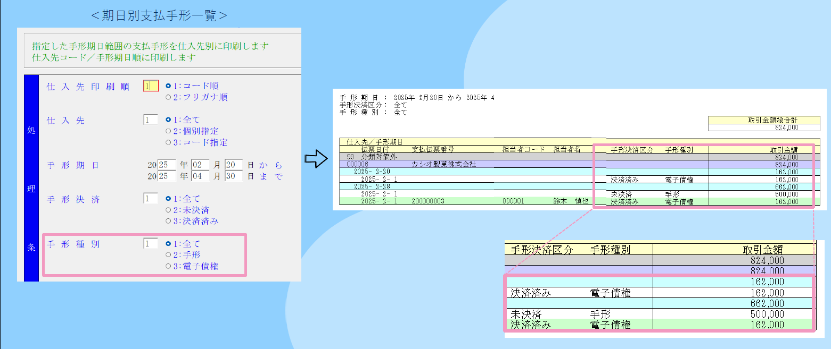
Task: Focus the 手形種別 number input box
Action: pos(151,244)
